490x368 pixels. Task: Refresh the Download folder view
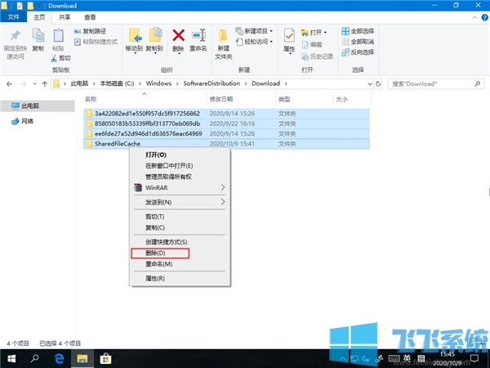[378, 84]
